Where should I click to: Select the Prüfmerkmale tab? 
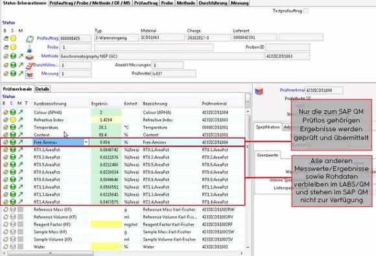click(17, 89)
